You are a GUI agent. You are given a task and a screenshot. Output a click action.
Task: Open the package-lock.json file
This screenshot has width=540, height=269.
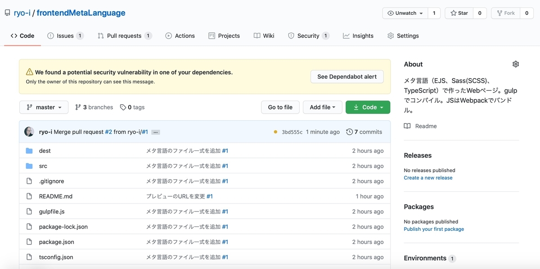point(63,227)
